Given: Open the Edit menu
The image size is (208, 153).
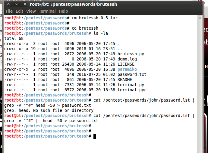Looking at the screenshot, I should click(19, 11).
